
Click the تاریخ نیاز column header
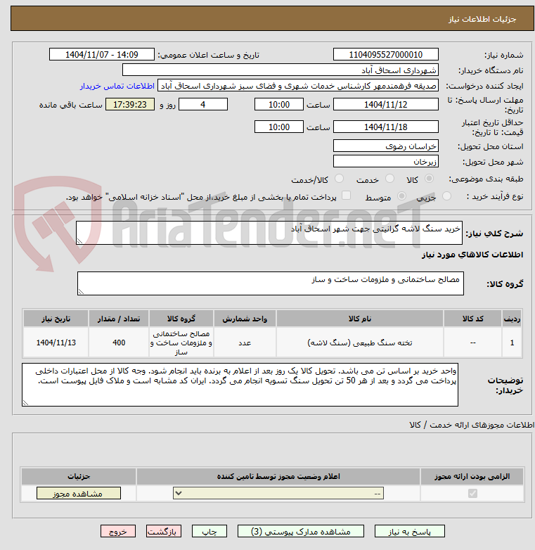tap(56, 319)
